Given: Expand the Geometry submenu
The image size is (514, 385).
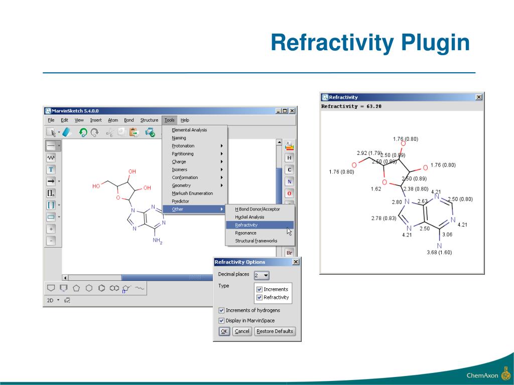Looking at the screenshot, I should (x=195, y=185).
